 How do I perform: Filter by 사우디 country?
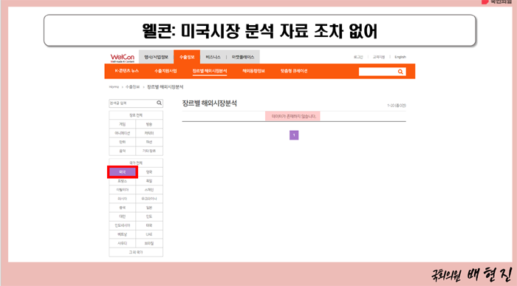[123, 243]
